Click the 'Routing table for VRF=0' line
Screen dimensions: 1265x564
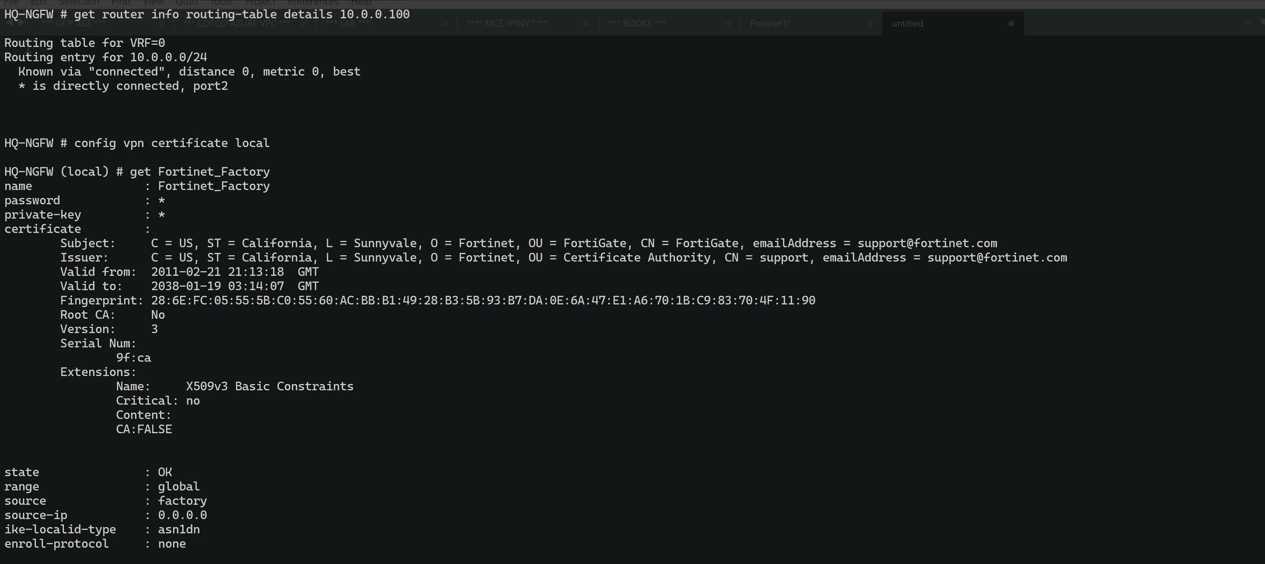(x=85, y=43)
